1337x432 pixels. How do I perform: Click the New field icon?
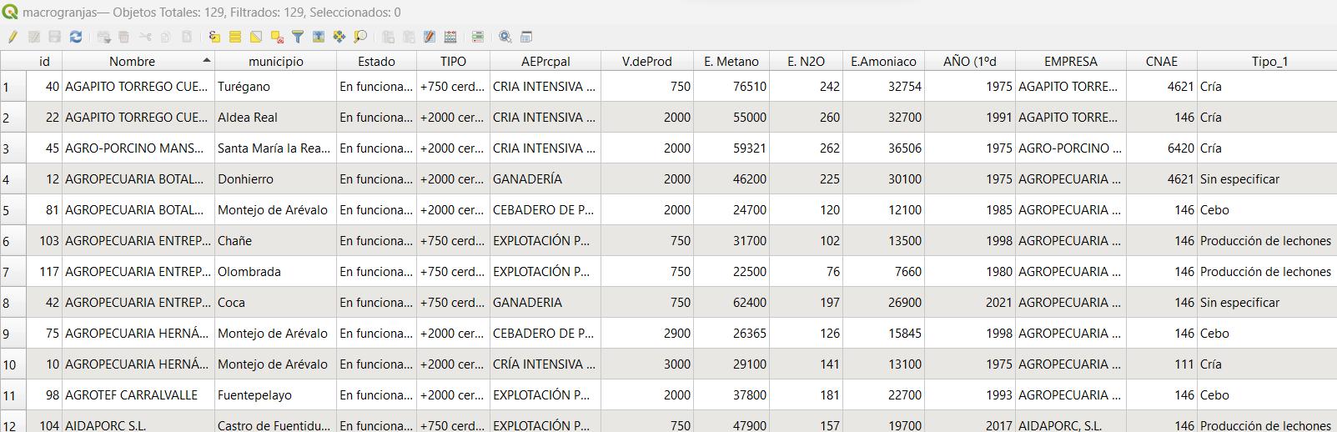pos(388,37)
